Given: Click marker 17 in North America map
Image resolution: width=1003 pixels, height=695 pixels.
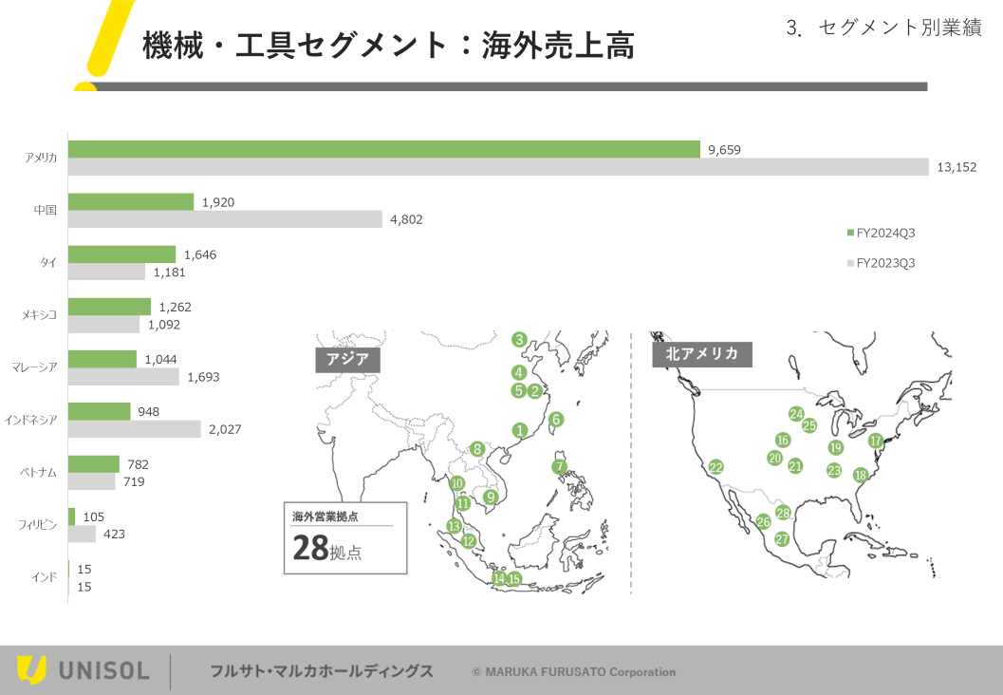Looking at the screenshot, I should point(876,441).
